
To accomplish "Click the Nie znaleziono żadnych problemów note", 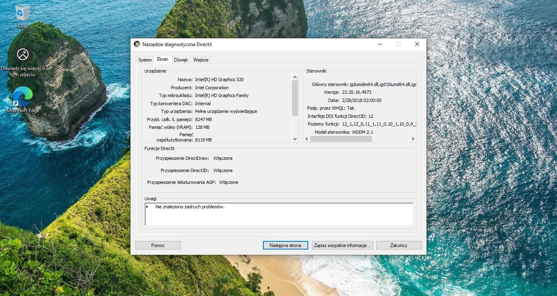I will tap(190, 207).
